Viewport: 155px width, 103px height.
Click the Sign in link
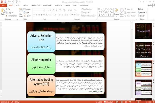point(149,5)
